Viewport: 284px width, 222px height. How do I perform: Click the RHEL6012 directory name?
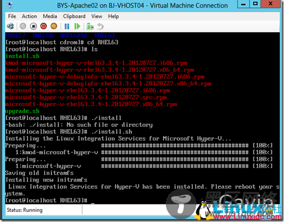pyautogui.click(x=74, y=35)
